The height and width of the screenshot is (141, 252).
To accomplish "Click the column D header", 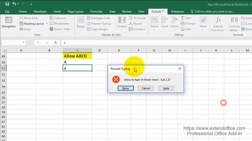I will pos(100,51).
